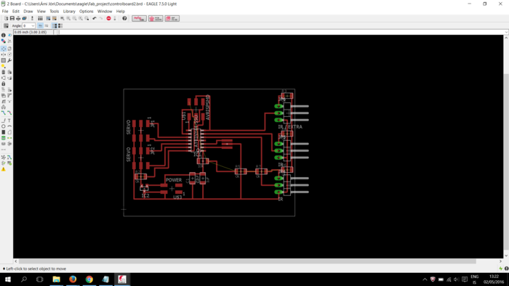
Task: Select the Delete (trash can) tool
Action: pos(4,72)
